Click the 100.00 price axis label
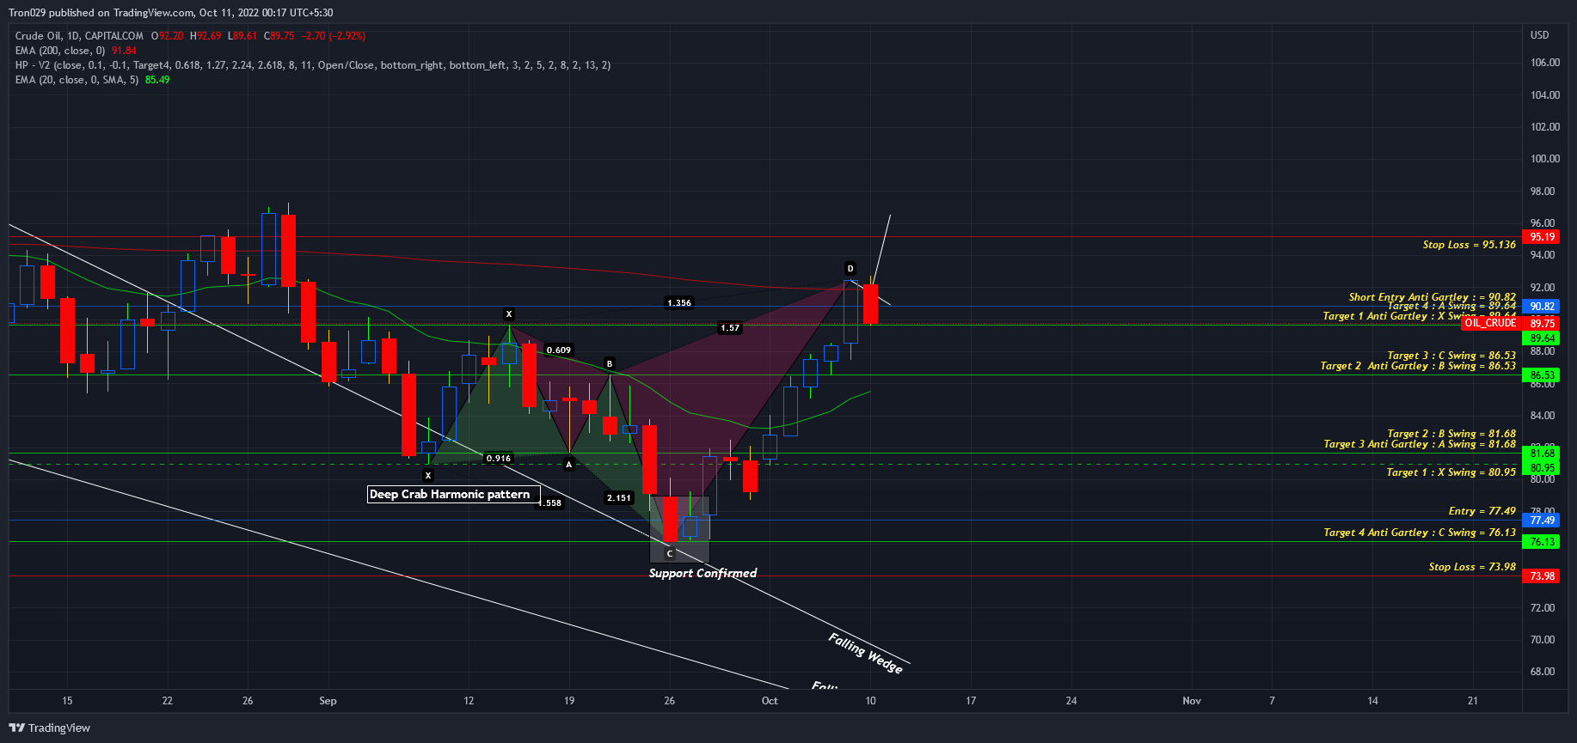Viewport: 1577px width, 743px height. [x=1545, y=159]
